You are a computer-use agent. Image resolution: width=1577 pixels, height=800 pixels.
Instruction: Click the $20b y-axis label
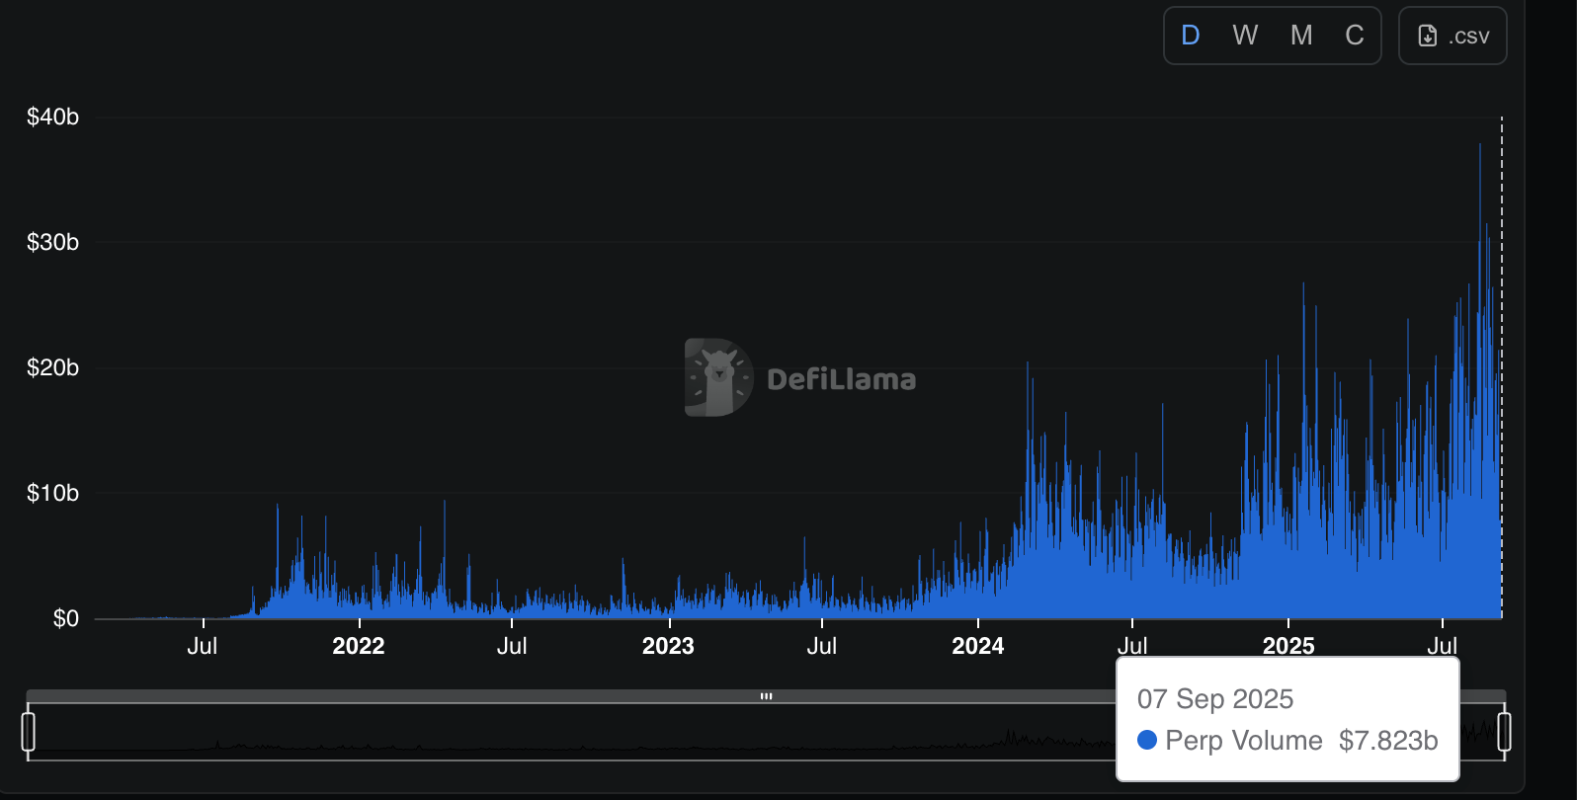(x=52, y=367)
